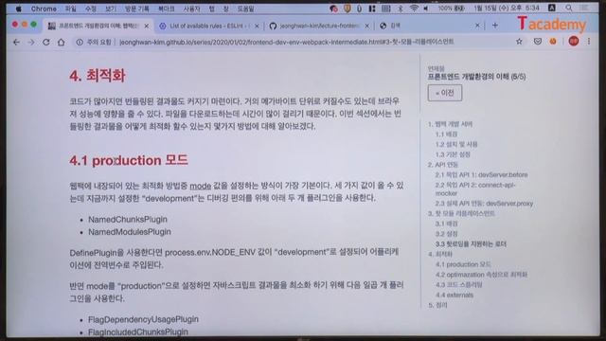Go to 4.1 production 모드 in contents

[x=463, y=264]
